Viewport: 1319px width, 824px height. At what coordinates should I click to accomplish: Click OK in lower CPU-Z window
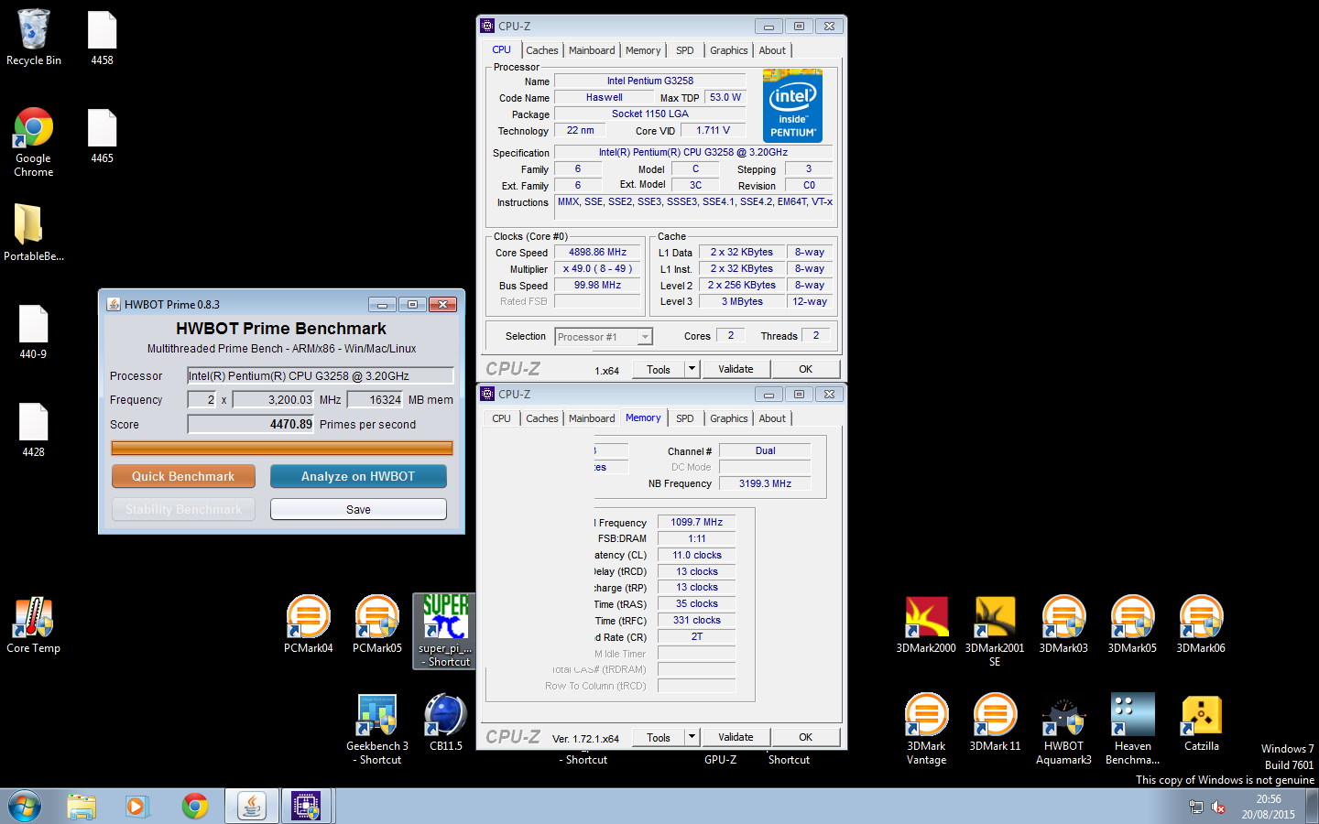[x=806, y=737]
